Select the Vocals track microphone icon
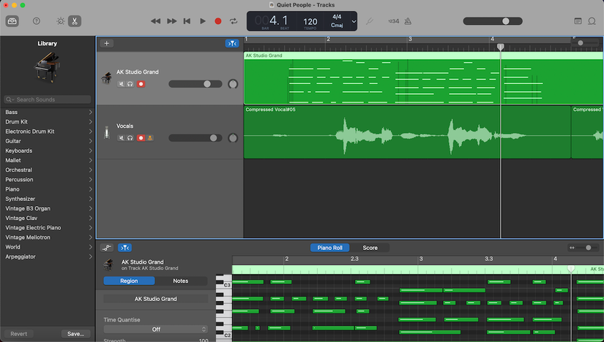The width and height of the screenshot is (604, 342). tap(107, 132)
